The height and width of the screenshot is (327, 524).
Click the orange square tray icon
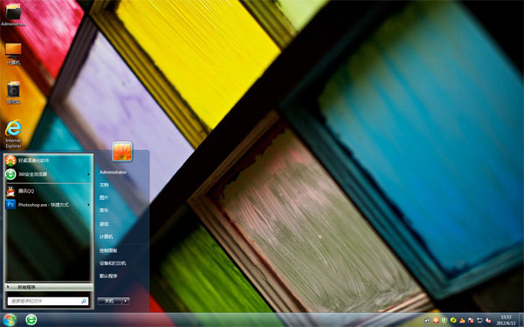coord(436,320)
